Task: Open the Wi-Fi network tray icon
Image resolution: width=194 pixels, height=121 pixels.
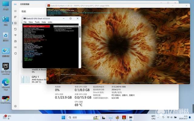Action: click(x=168, y=117)
